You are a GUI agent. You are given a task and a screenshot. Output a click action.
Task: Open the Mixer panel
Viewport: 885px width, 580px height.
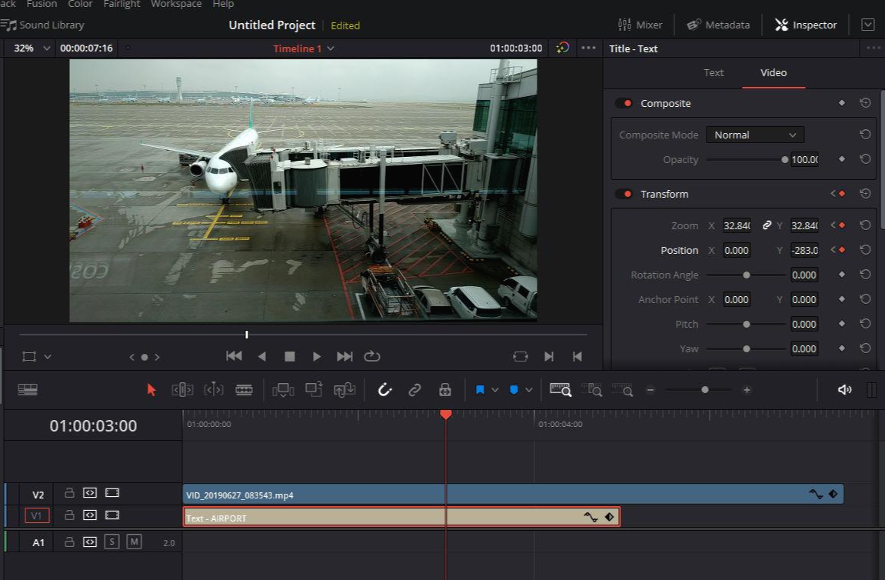[x=639, y=25]
